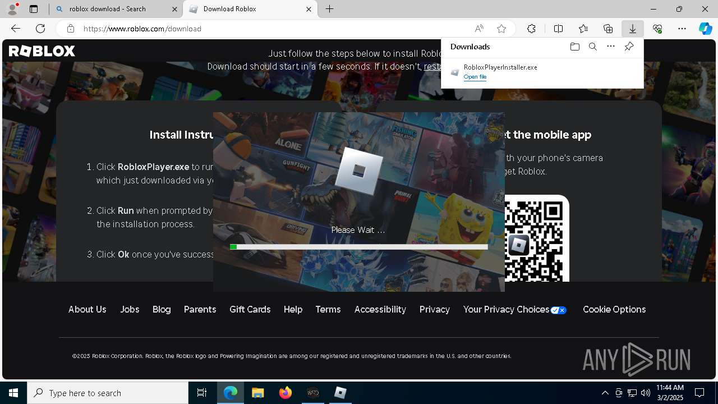Open the taskbar clock and date
Screen dimensions: 718x404
(670, 393)
